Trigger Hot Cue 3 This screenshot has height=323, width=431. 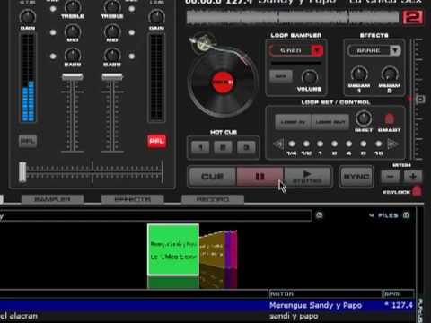click(246, 147)
